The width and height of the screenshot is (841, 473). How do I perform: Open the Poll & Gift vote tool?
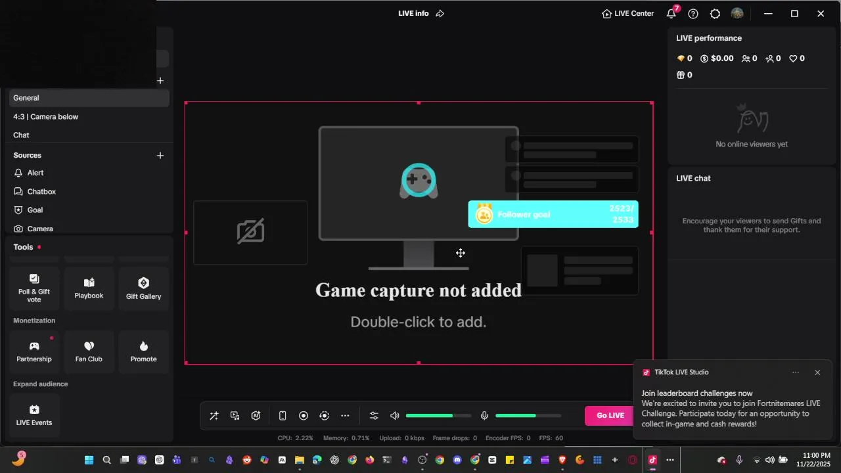(34, 288)
